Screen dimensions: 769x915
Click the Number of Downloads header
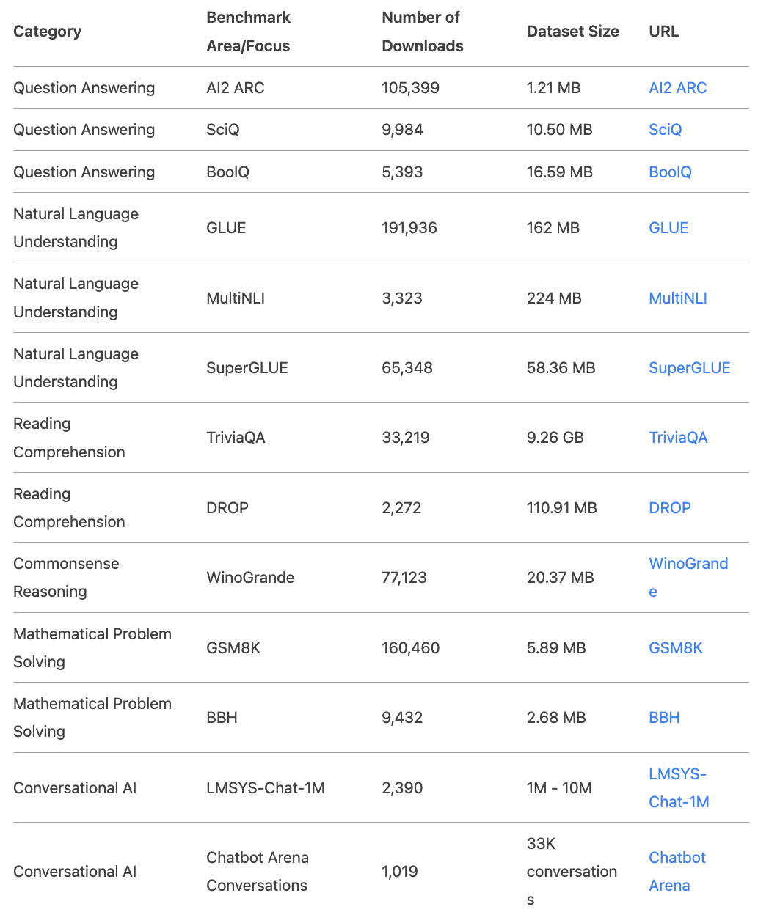(x=423, y=32)
